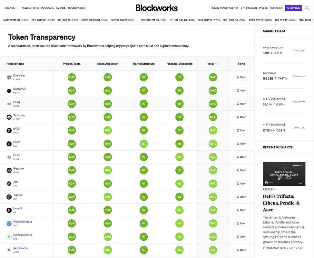This screenshot has height=258, width=314.
Task: Open the Jupiter filing
Action: tap(241, 197)
